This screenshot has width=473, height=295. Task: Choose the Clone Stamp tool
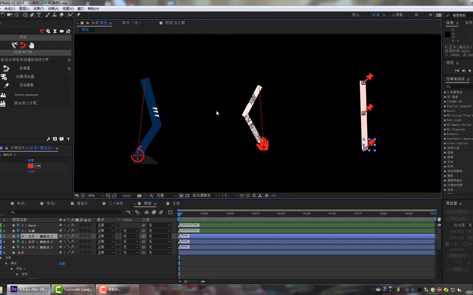pos(54,15)
